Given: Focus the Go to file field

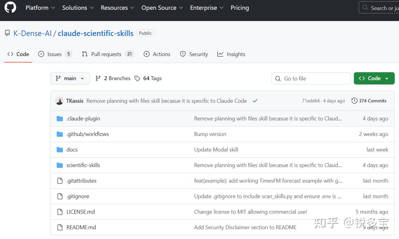Looking at the screenshot, I should 311,78.
